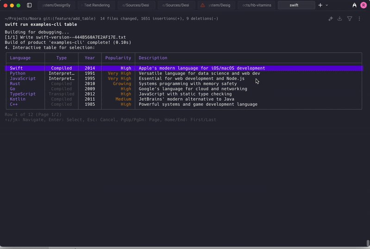Image resolution: width=370 pixels, height=249 pixels.
Task: Click the Language column header
Action: (20, 58)
